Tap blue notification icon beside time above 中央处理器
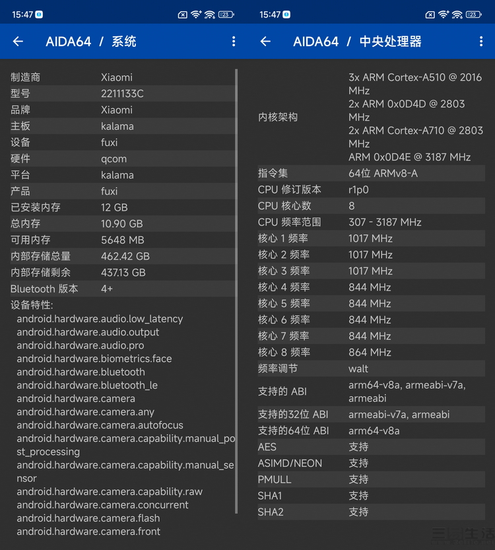Screen dimensions: 495x550 (287, 14)
